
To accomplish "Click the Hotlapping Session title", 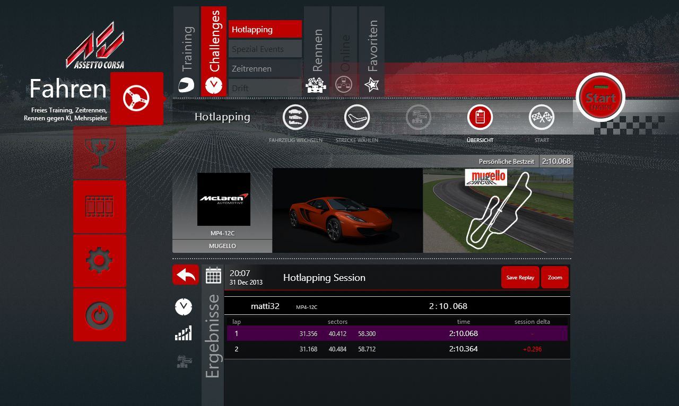I will click(x=324, y=277).
